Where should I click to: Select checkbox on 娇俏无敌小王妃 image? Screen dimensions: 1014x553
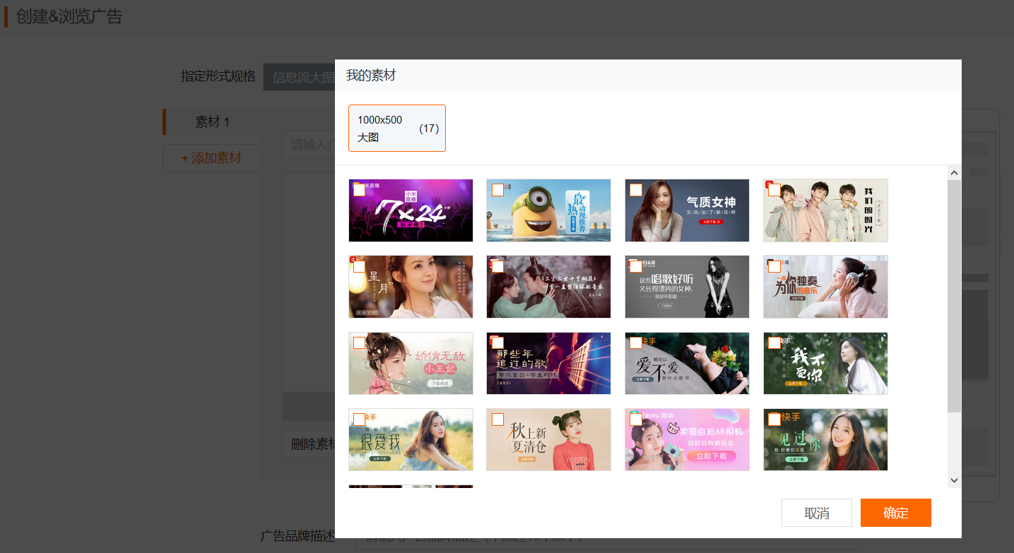(359, 343)
